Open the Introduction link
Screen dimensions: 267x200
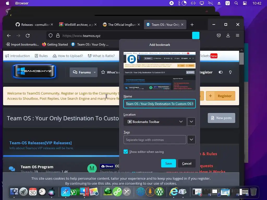click(17, 56)
